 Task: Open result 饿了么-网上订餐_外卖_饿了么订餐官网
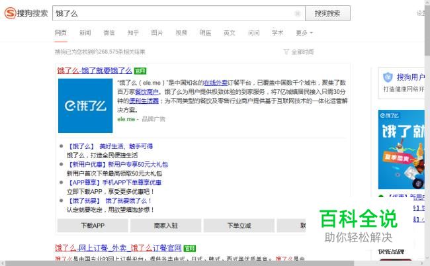tap(118, 248)
